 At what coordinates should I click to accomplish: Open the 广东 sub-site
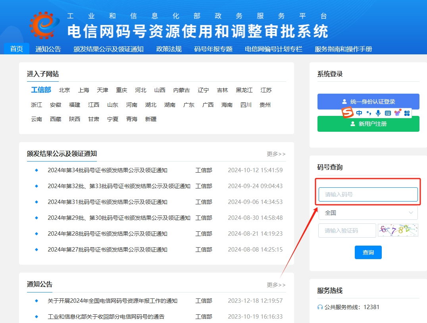[x=189, y=105]
